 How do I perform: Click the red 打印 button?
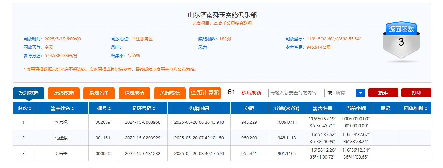(x=416, y=93)
